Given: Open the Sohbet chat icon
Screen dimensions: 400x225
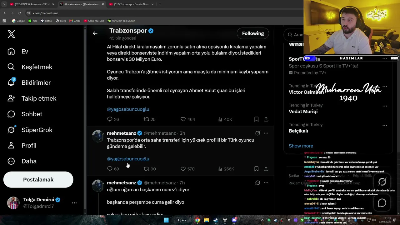Looking at the screenshot, I should click(11, 114).
